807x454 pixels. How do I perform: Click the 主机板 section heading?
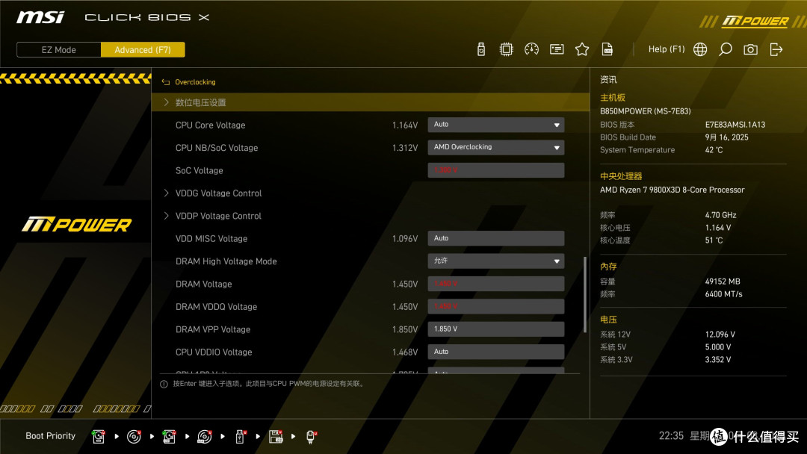[x=613, y=98]
